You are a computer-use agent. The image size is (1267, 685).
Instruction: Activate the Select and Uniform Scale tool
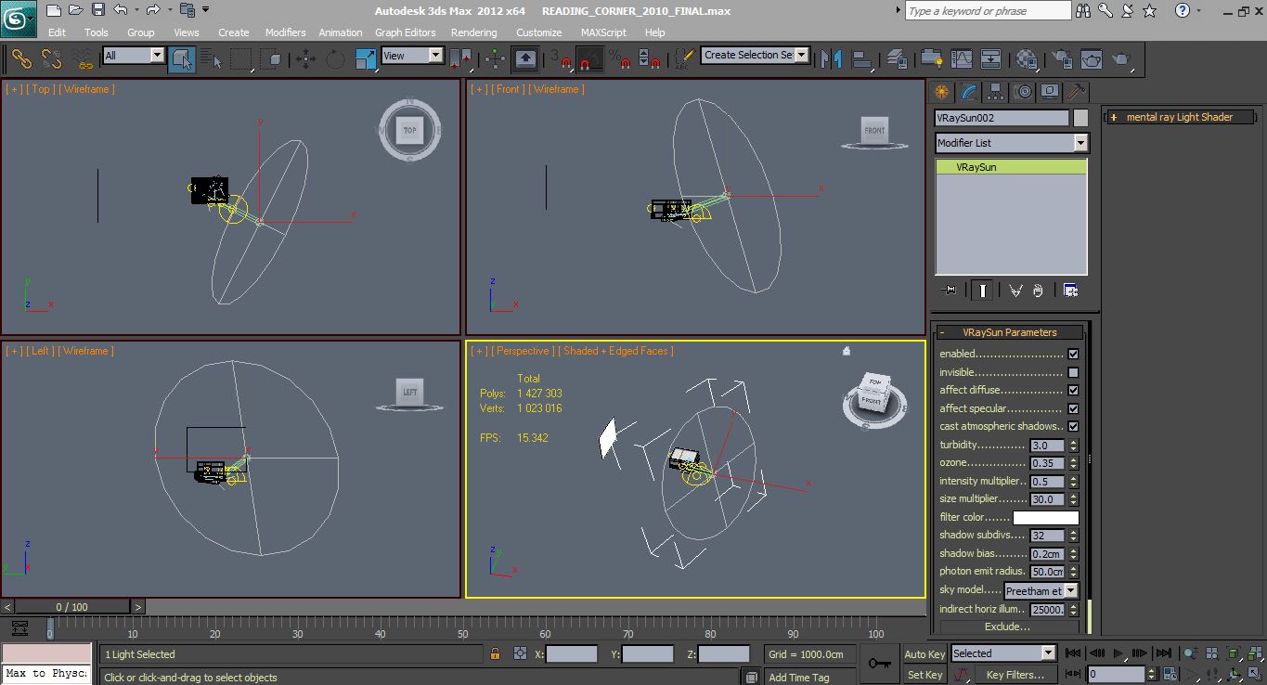coord(365,59)
